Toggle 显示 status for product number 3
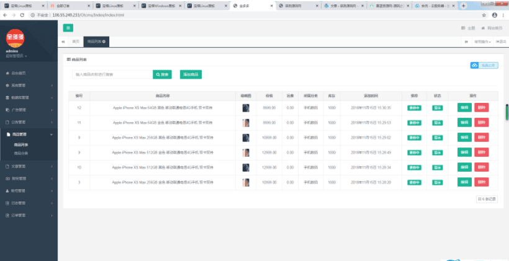This screenshot has height=261, width=509. tap(437, 182)
